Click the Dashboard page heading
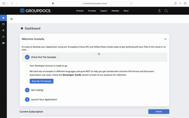Screen dimensions: 189x118 (x=32, y=28)
